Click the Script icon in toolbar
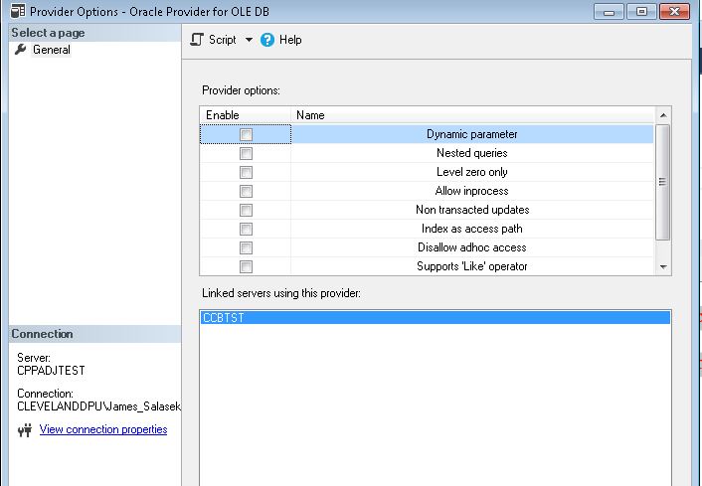Screen dimensions: 702x486 coord(197,40)
